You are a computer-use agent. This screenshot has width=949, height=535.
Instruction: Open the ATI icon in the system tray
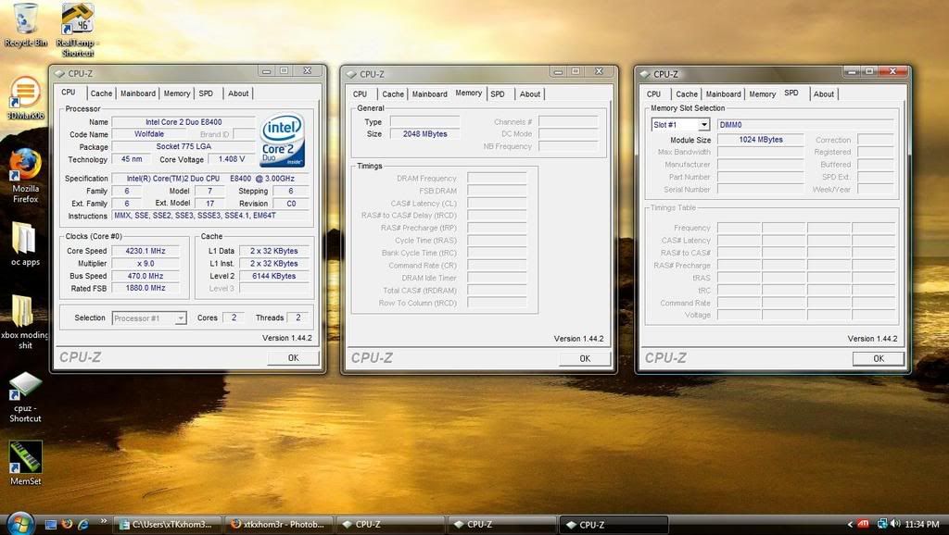click(x=864, y=524)
